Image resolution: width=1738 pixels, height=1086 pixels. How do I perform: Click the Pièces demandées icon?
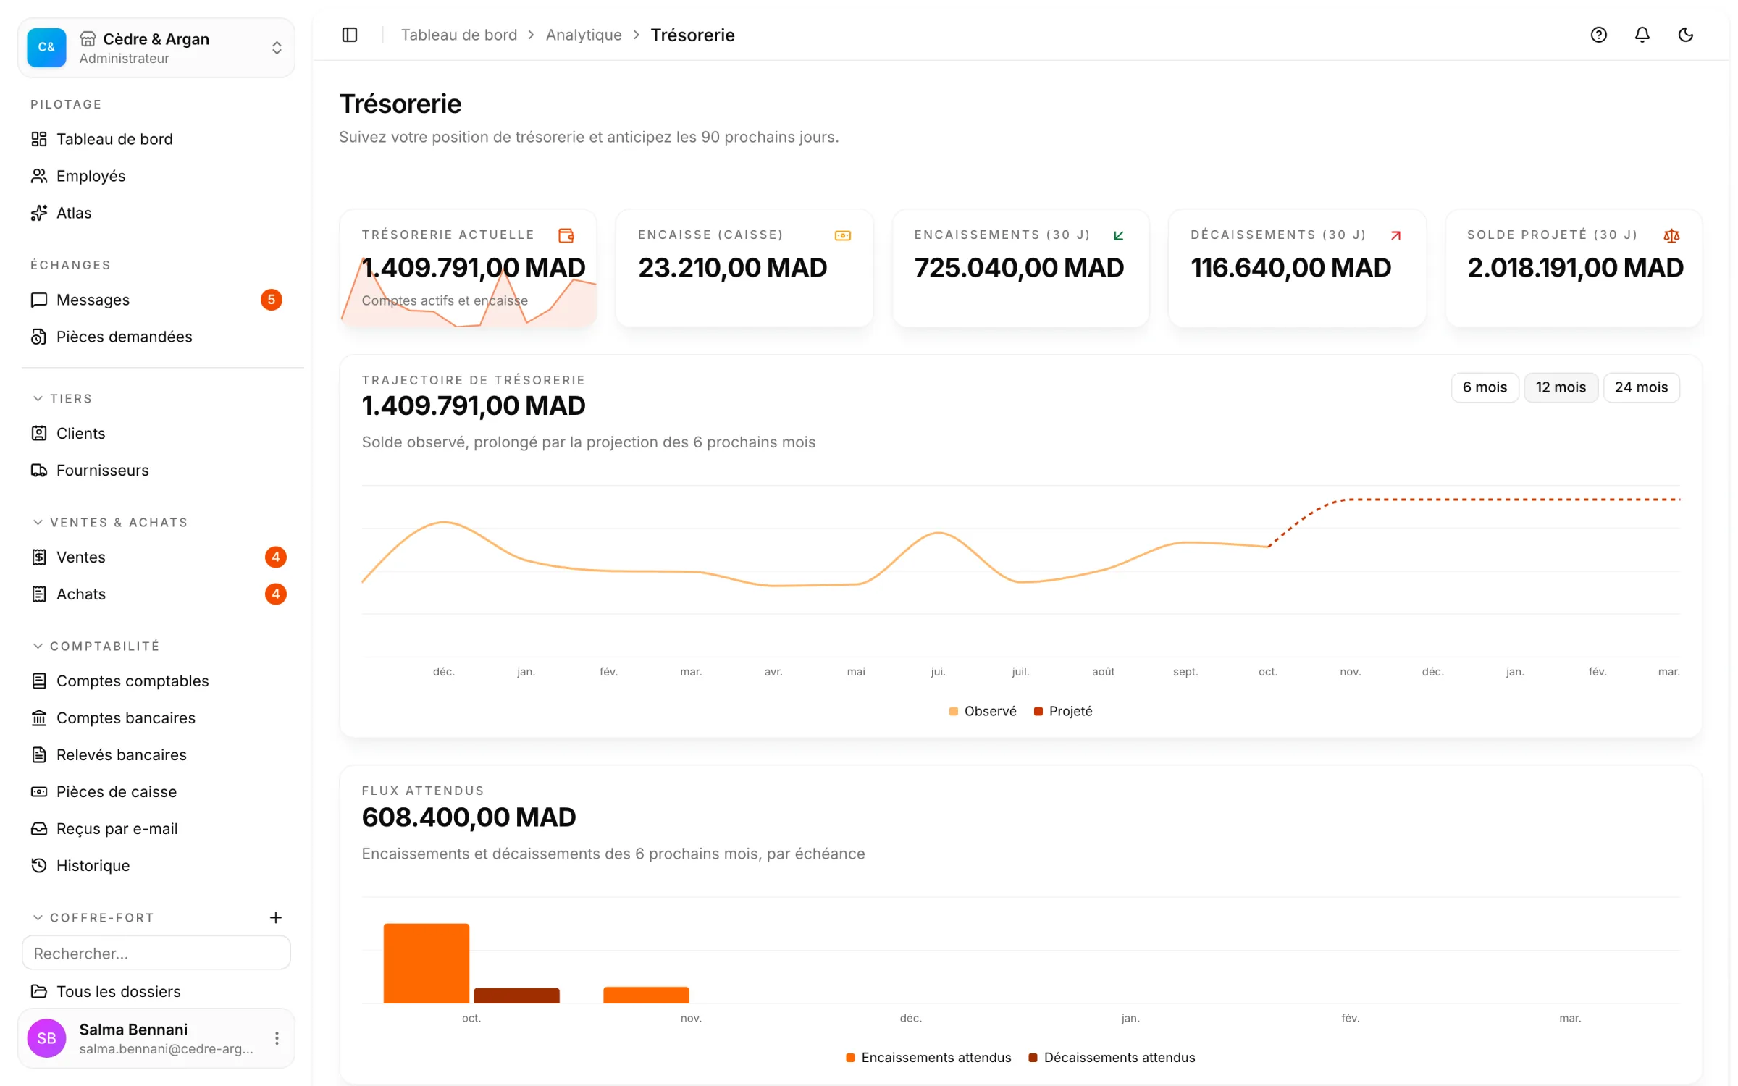point(39,337)
